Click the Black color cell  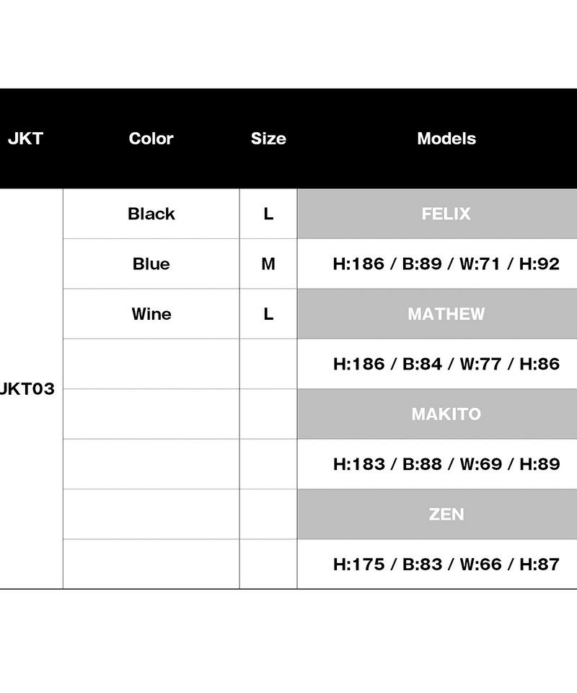click(x=151, y=214)
